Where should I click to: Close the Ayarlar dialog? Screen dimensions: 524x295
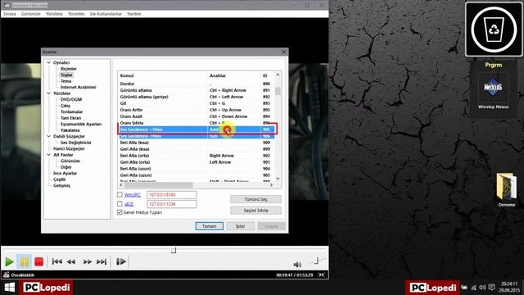284,52
